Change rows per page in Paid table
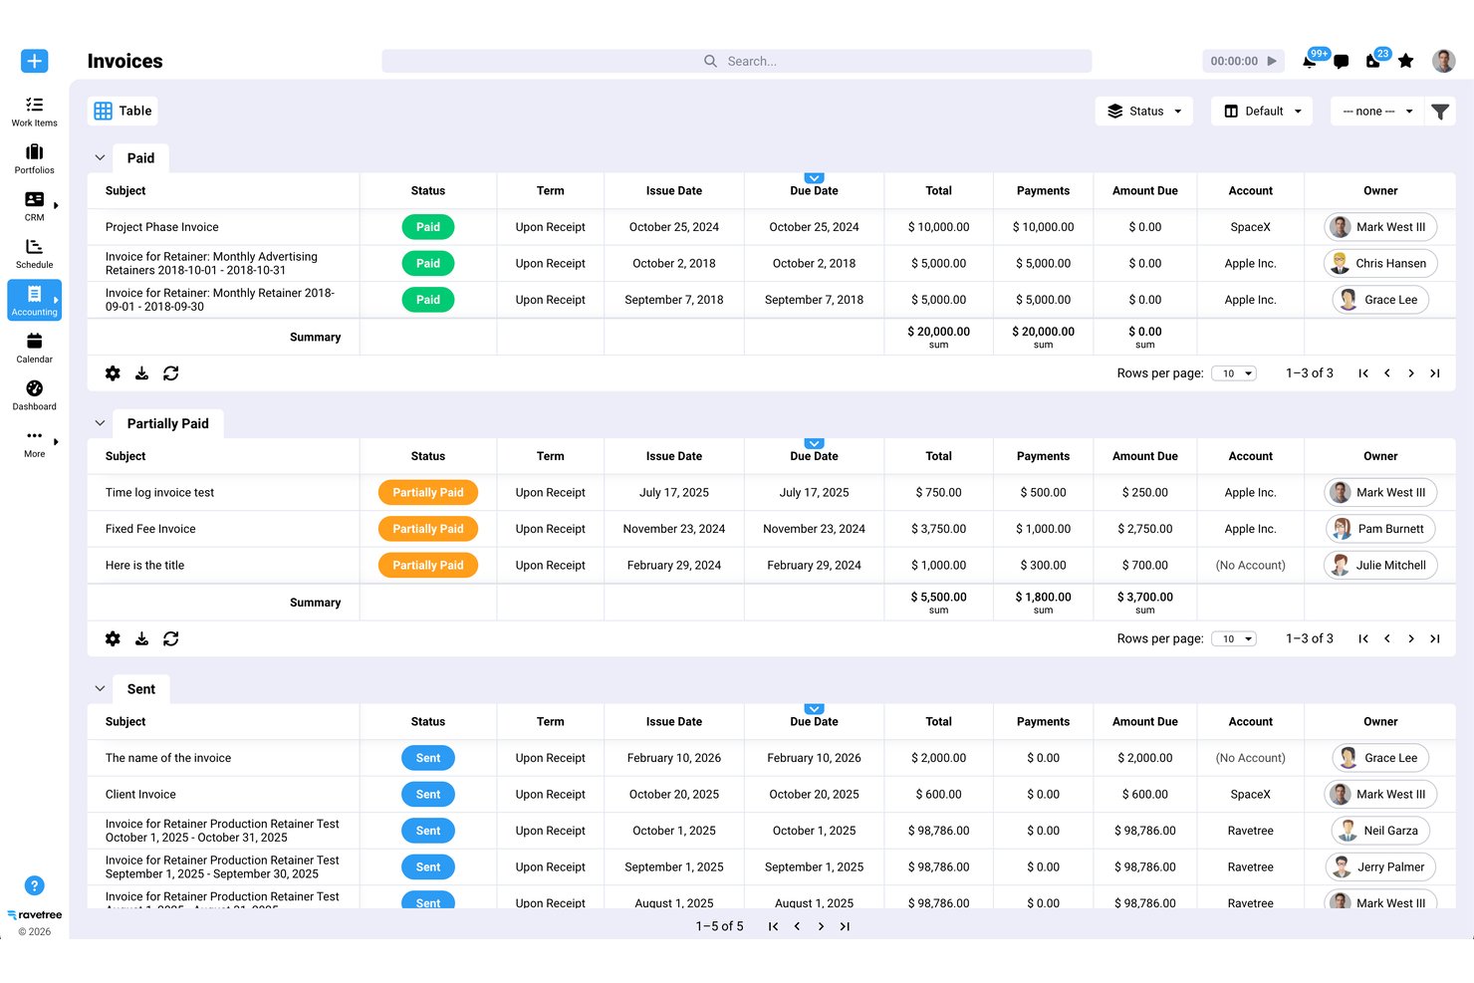Image resolution: width=1474 pixels, height=983 pixels. tap(1234, 373)
